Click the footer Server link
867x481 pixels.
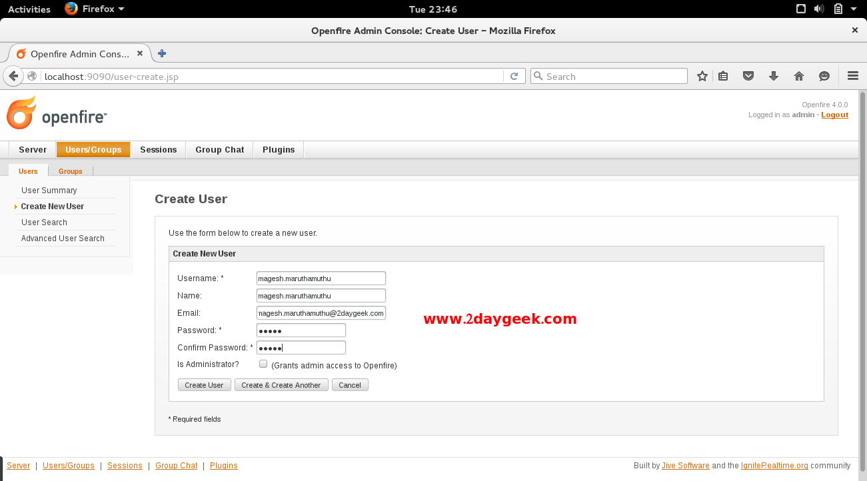click(19, 466)
